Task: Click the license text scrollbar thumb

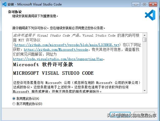Action: coord(145,40)
